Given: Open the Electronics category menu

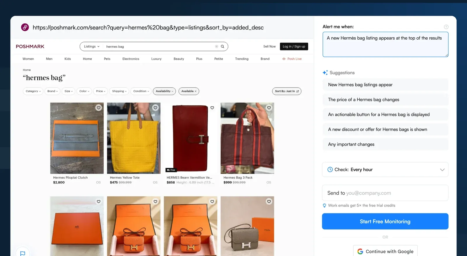Looking at the screenshot, I should coord(131,59).
